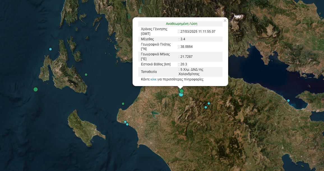Screen dimensions: 324x171
Task: Close the earthquake info popup
Action: (225, 20)
